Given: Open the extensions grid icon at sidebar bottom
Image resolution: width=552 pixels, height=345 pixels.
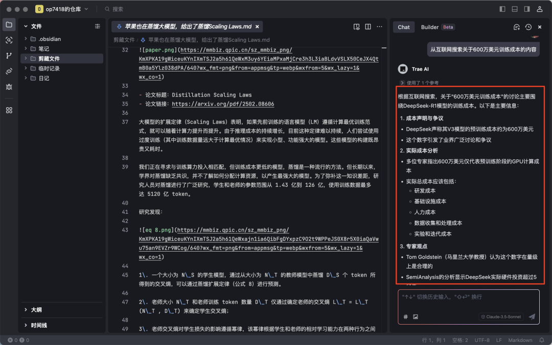Looking at the screenshot, I should coord(8,110).
